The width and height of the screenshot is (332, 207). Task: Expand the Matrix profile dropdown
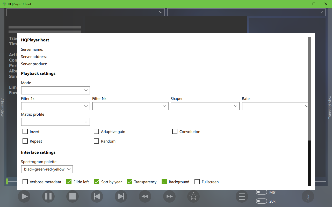(55, 122)
